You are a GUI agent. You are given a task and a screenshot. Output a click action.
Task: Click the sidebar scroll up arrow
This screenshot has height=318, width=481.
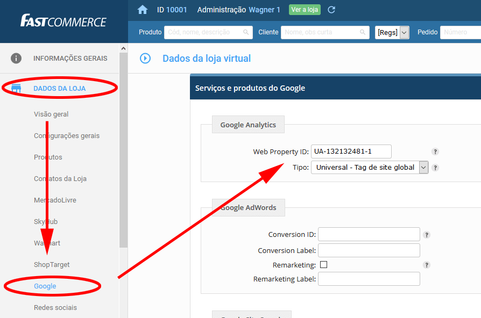pos(123,48)
